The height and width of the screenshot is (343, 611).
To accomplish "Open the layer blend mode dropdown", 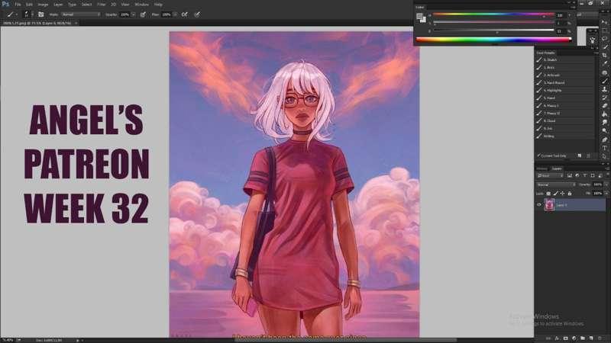I will (556, 184).
